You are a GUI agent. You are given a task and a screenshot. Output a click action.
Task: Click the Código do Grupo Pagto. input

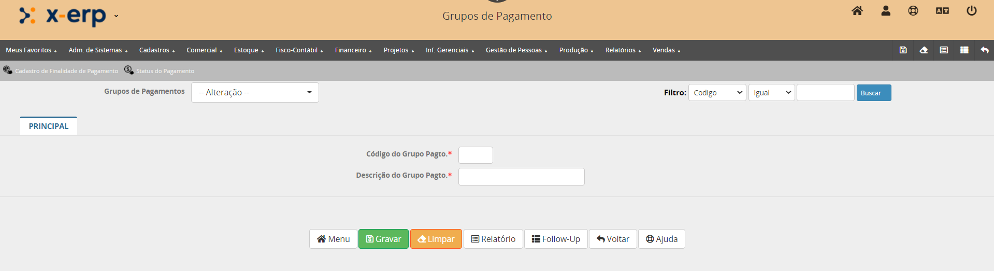pos(475,155)
